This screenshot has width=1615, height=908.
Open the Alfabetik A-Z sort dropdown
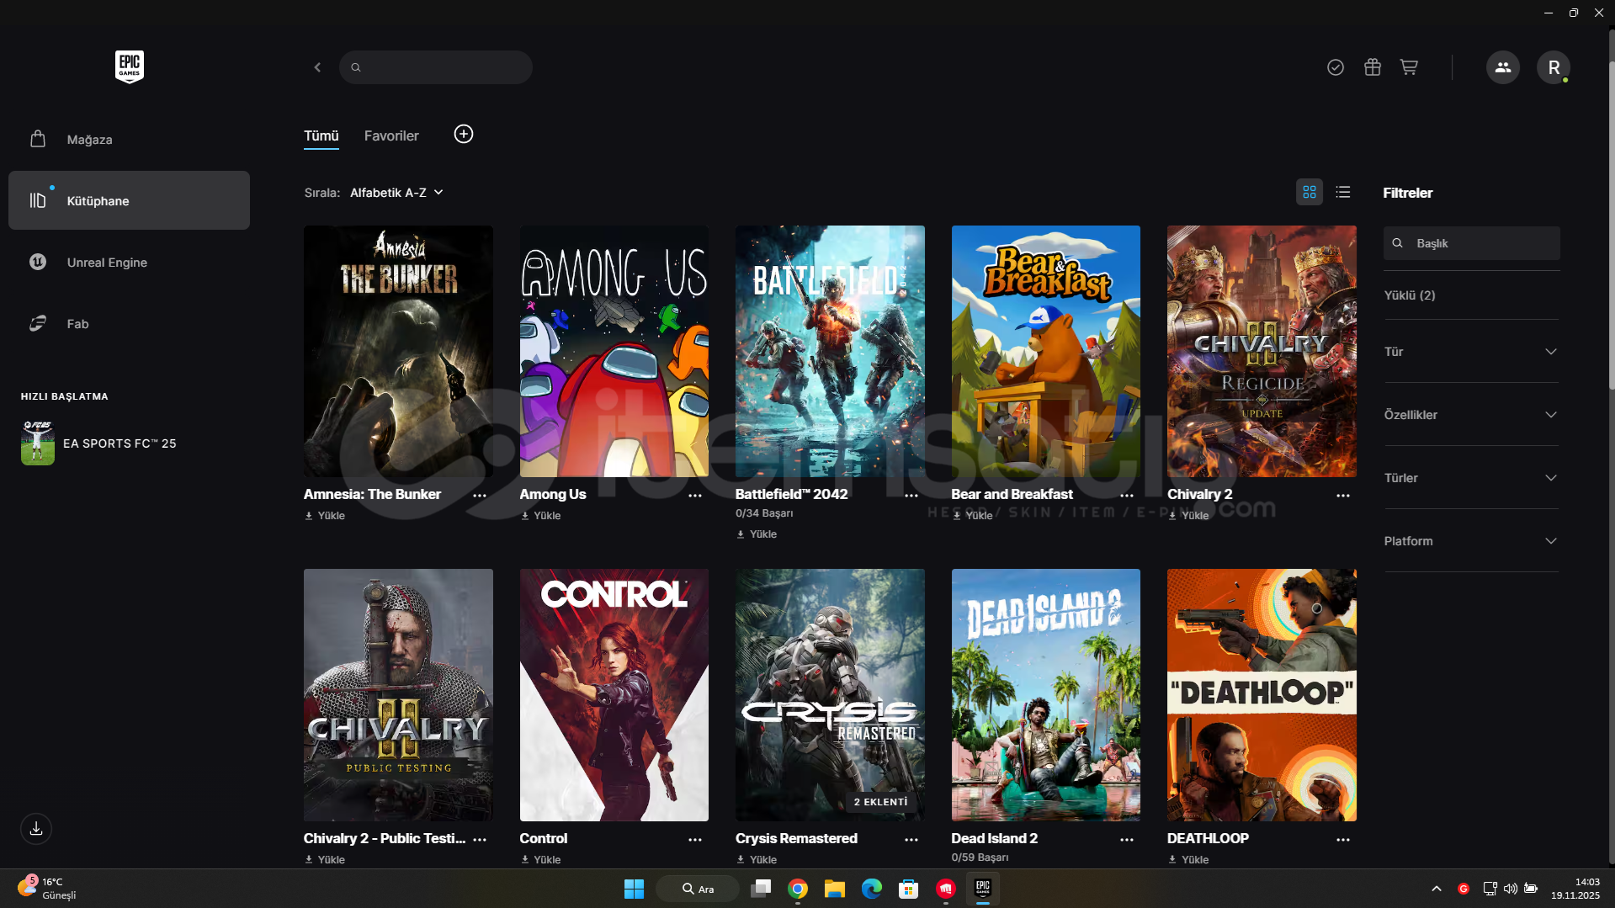click(x=396, y=193)
